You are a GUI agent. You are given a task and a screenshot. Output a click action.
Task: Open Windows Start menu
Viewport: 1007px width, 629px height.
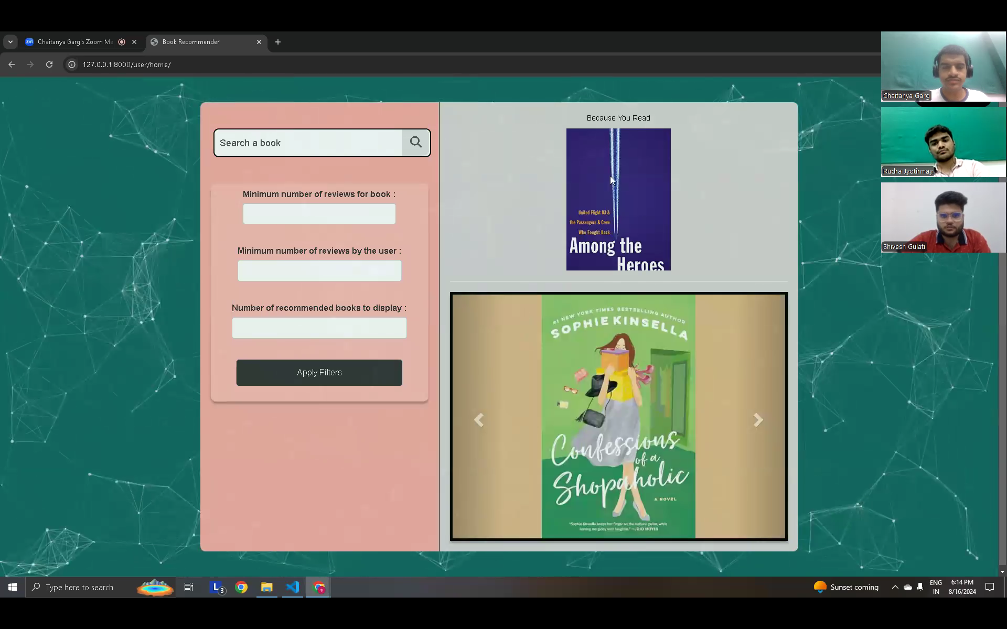(12, 587)
